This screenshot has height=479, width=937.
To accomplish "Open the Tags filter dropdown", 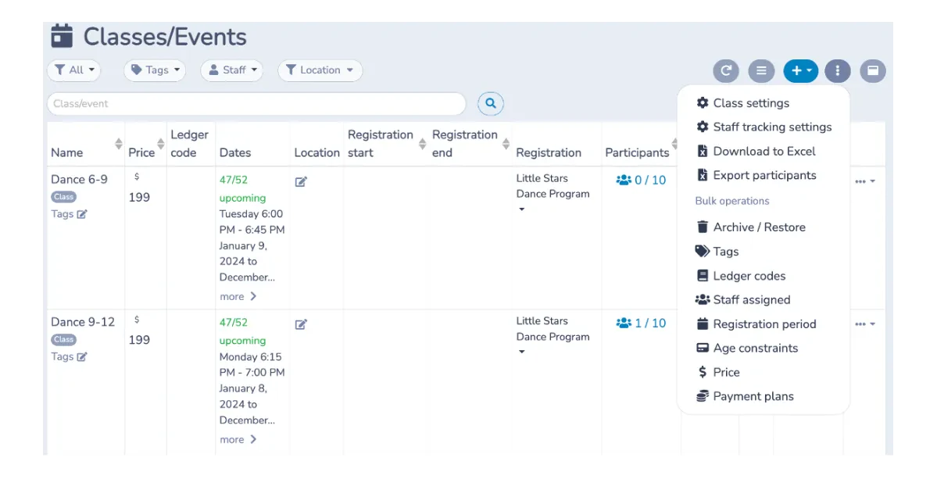I will pos(155,70).
